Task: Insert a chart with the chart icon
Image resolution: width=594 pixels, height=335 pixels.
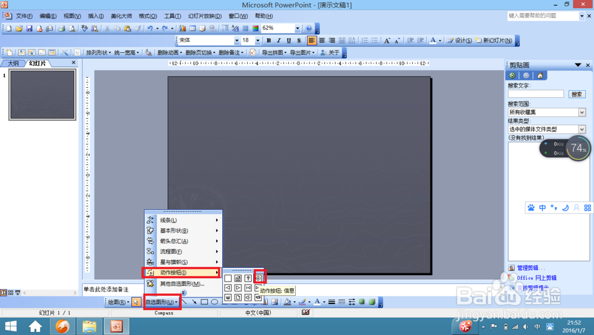Action: (182, 28)
